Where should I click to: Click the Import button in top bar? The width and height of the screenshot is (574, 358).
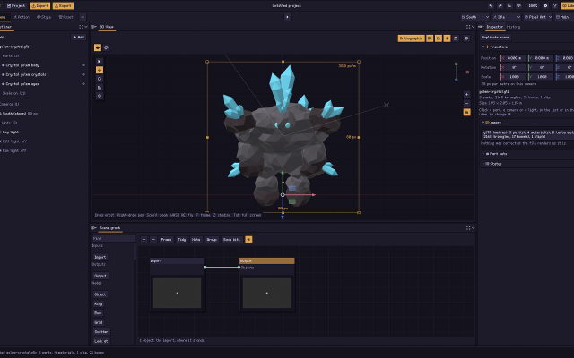tap(39, 6)
